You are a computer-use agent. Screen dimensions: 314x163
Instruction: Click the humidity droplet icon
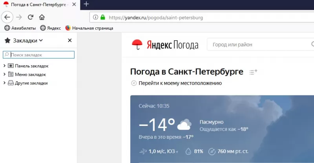coord(188,151)
